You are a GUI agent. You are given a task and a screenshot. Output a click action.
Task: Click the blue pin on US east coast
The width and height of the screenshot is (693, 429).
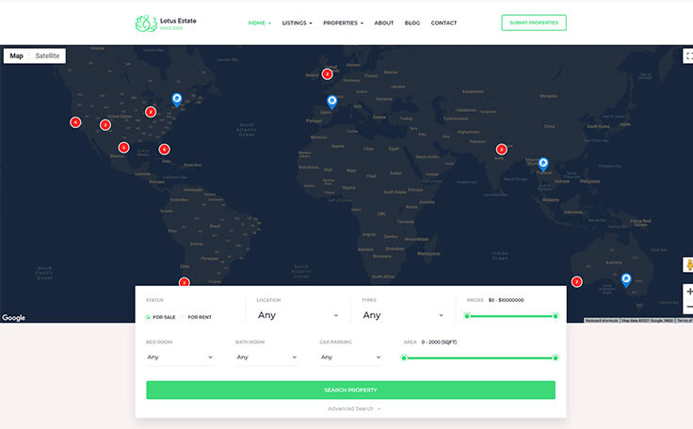coord(176,99)
